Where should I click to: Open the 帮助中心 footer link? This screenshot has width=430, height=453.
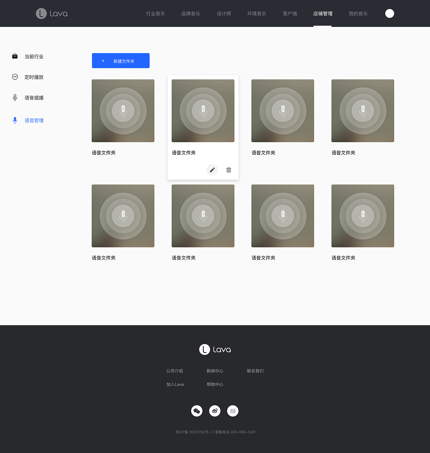click(x=215, y=384)
